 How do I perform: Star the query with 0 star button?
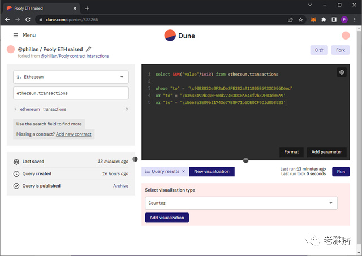[x=319, y=50]
